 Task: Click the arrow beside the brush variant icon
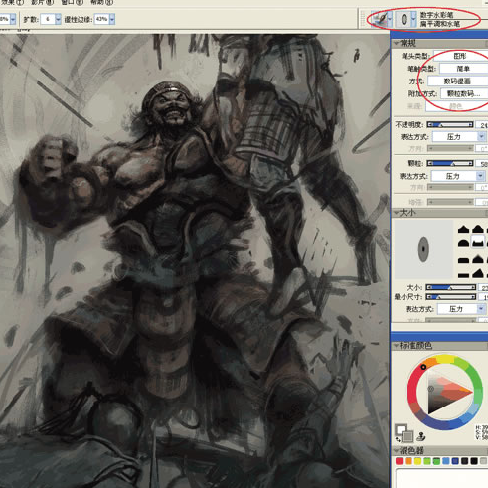tap(413, 19)
